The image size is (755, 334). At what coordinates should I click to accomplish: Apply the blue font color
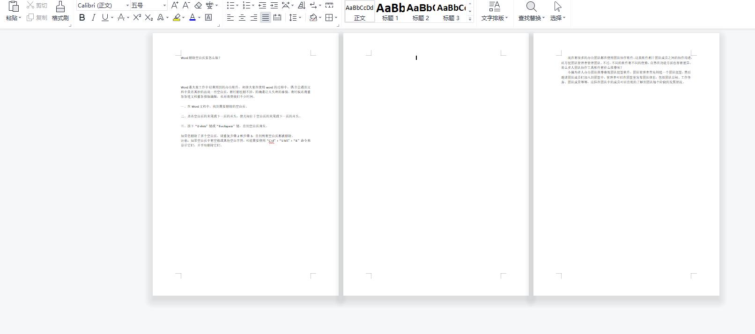[192, 17]
